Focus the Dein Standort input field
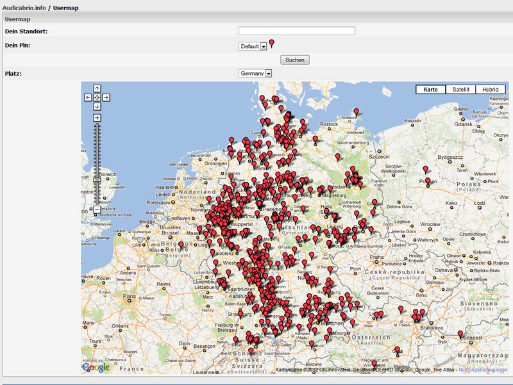513x385 pixels. point(297,31)
